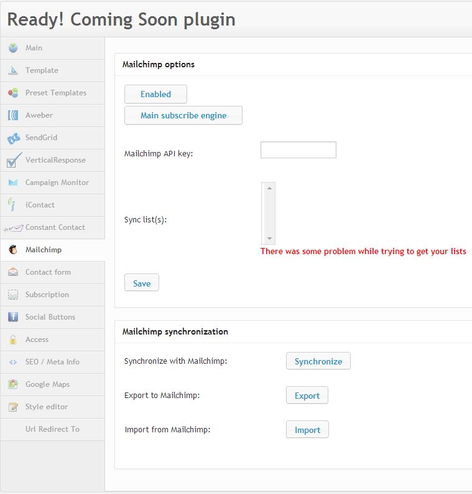
Task: Click the Access padlock icon
Action: pyautogui.click(x=13, y=340)
